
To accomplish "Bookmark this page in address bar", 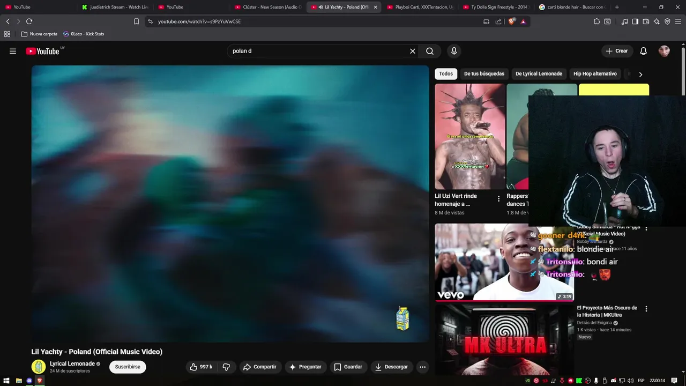I will tap(136, 21).
